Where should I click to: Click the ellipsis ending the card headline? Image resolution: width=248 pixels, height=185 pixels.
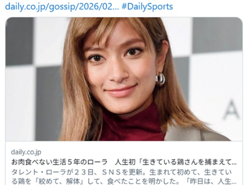pos(235,163)
